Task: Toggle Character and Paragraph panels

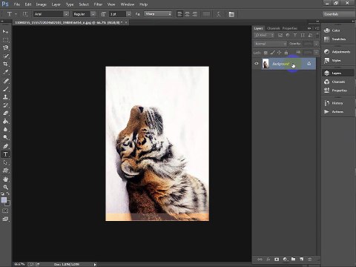Action: [x=231, y=14]
